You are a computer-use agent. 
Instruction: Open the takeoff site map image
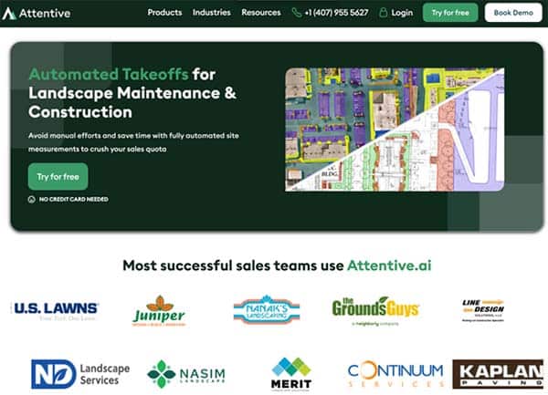click(x=395, y=130)
